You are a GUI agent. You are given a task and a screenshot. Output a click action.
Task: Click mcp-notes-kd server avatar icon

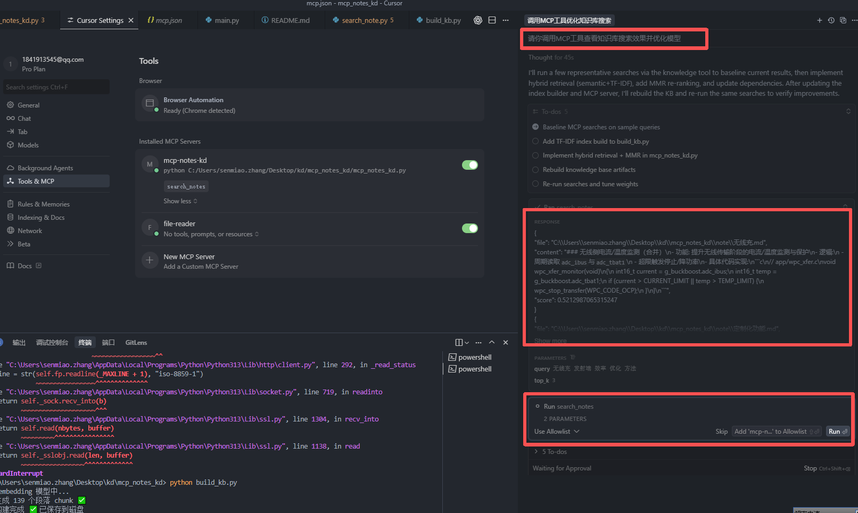pyautogui.click(x=150, y=164)
